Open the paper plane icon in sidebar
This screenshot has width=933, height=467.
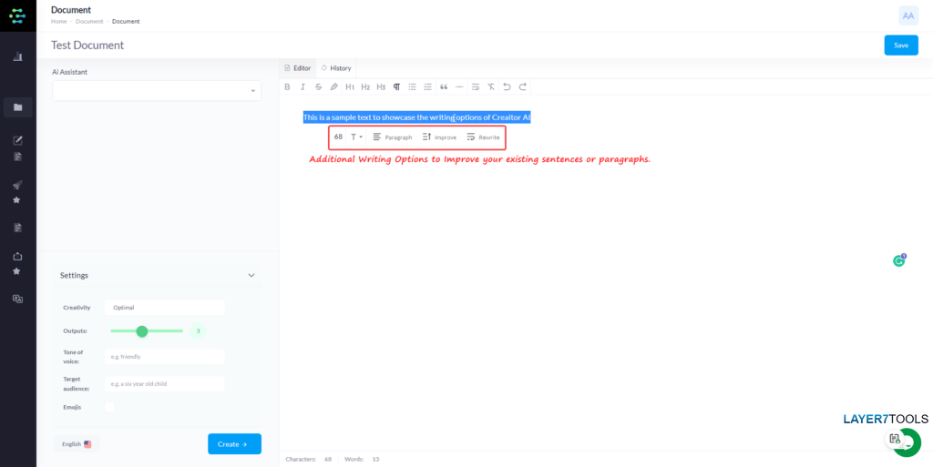point(18,185)
